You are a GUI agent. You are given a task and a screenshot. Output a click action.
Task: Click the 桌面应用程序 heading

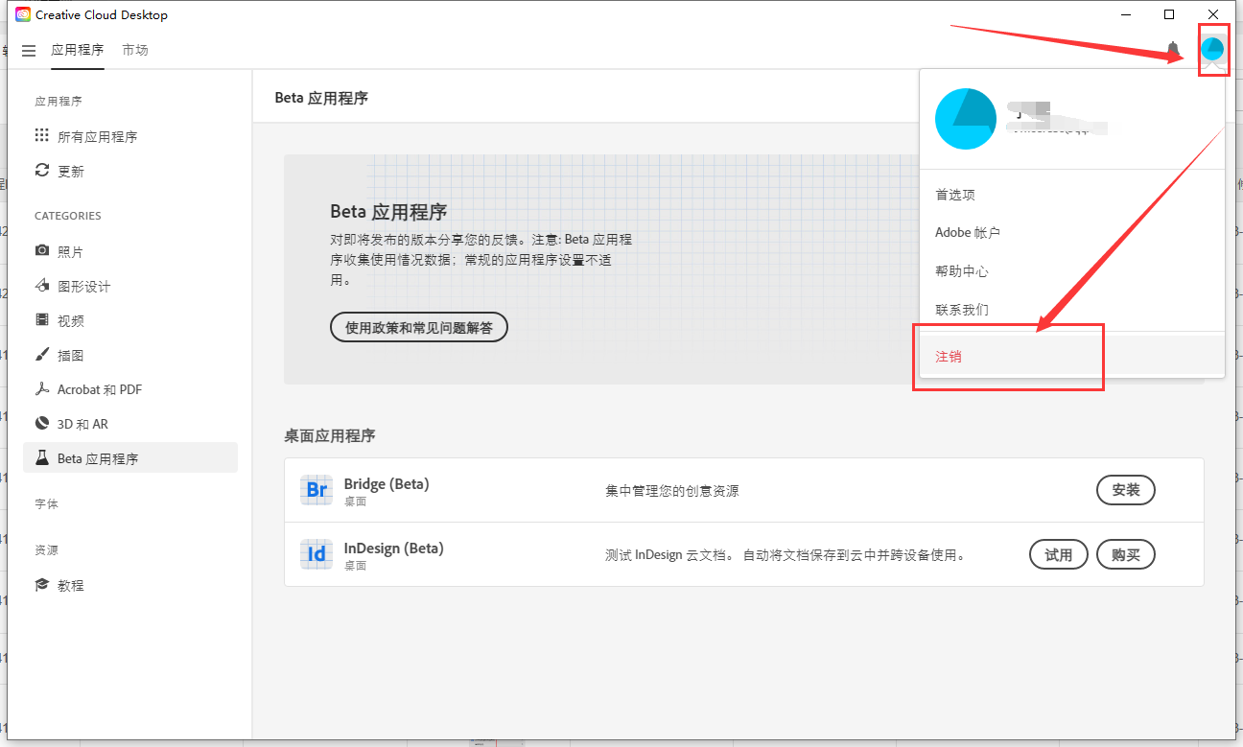(330, 435)
